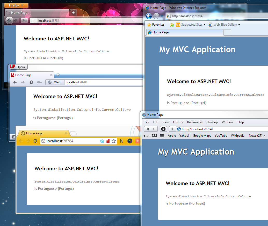Open the Bookmarks menu in Safari
268x226 pixels.
click(195, 122)
